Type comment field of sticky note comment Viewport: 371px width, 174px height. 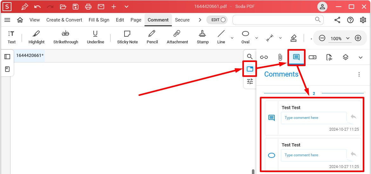coord(314,118)
